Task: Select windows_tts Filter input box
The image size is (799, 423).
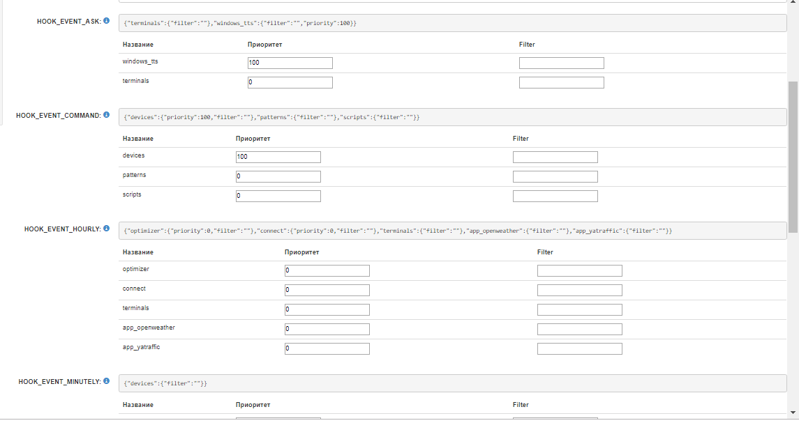Action: coord(561,63)
